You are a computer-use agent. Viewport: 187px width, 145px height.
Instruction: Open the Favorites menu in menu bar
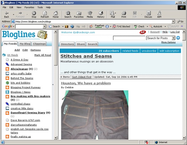29,7
